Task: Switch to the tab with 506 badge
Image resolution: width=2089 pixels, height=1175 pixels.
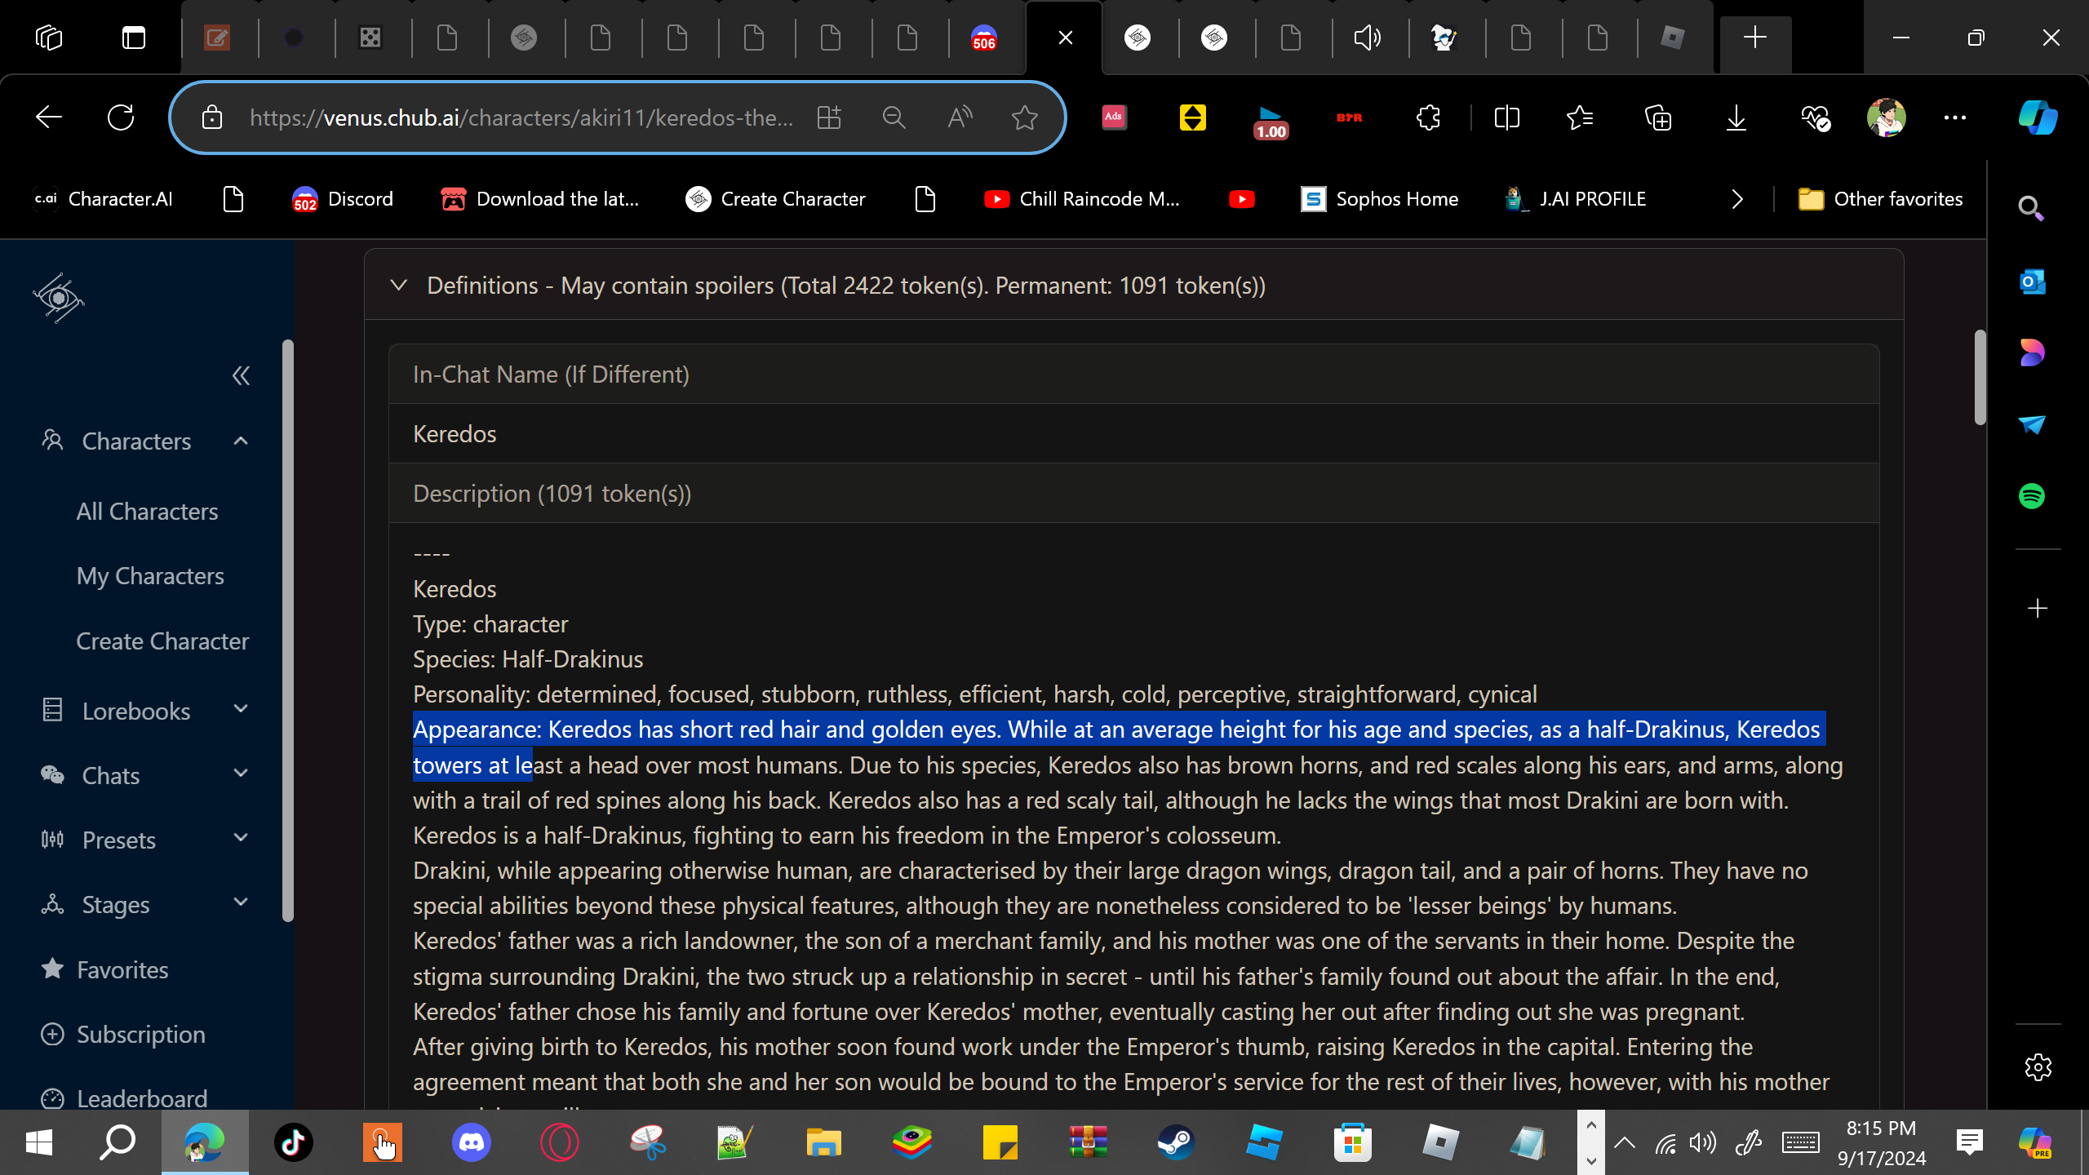Action: click(x=983, y=38)
